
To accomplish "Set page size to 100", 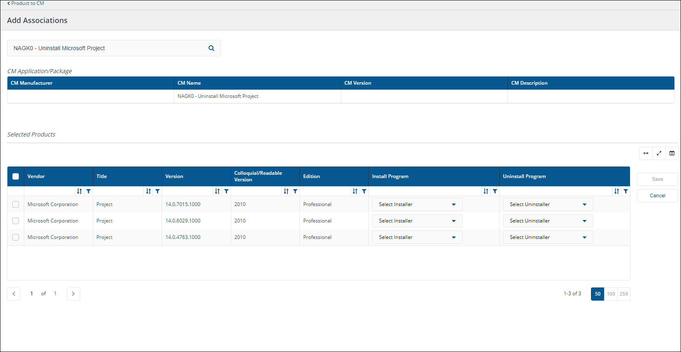I will tap(611, 294).
